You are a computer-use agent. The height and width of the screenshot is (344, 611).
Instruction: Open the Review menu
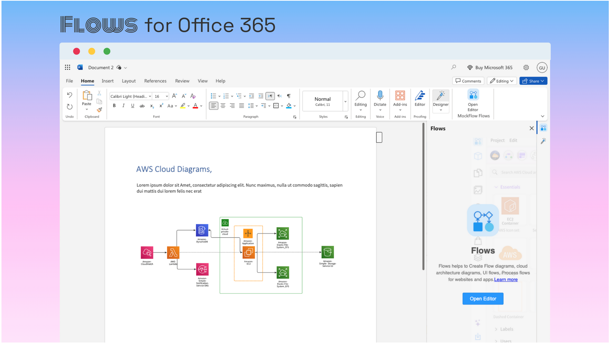coord(182,81)
